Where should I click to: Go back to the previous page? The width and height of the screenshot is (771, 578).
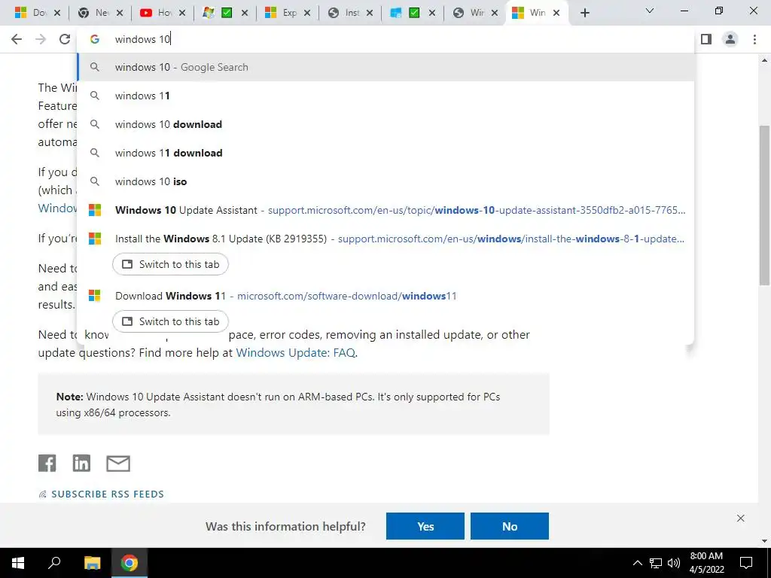pyautogui.click(x=17, y=39)
